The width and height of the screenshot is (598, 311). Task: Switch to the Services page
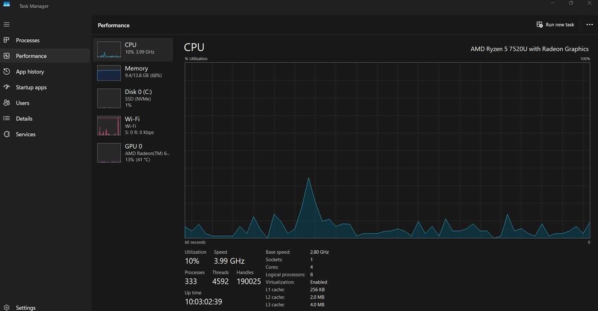[26, 134]
